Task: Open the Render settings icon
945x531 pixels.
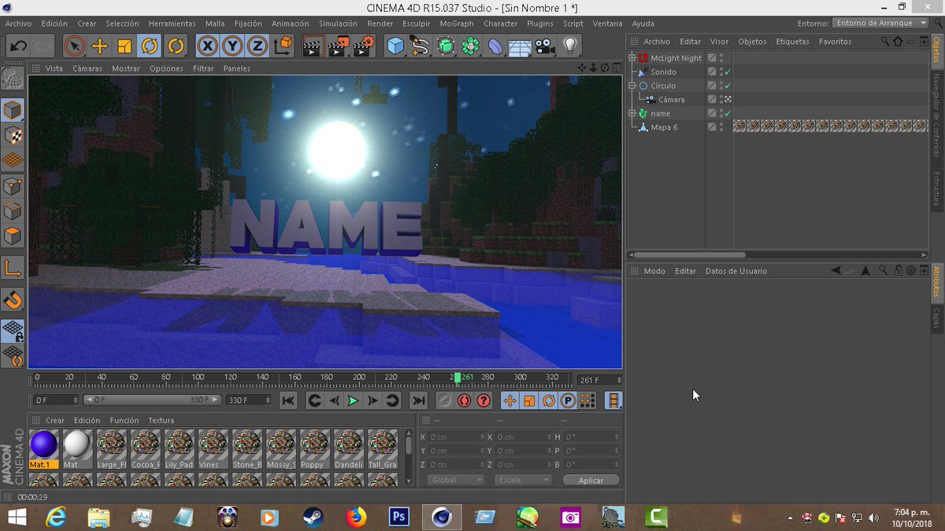Action: point(363,46)
